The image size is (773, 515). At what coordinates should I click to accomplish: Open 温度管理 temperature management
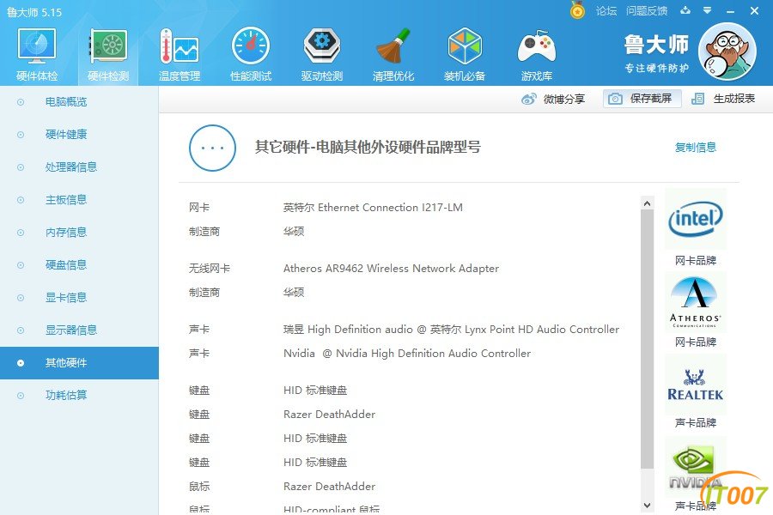point(180,54)
